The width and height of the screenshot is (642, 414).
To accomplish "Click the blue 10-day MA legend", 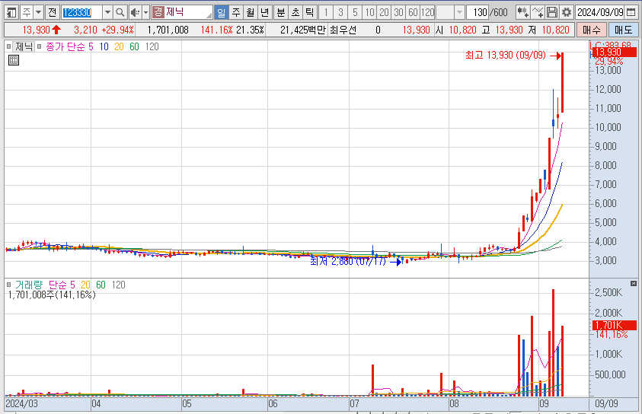I will [x=104, y=46].
